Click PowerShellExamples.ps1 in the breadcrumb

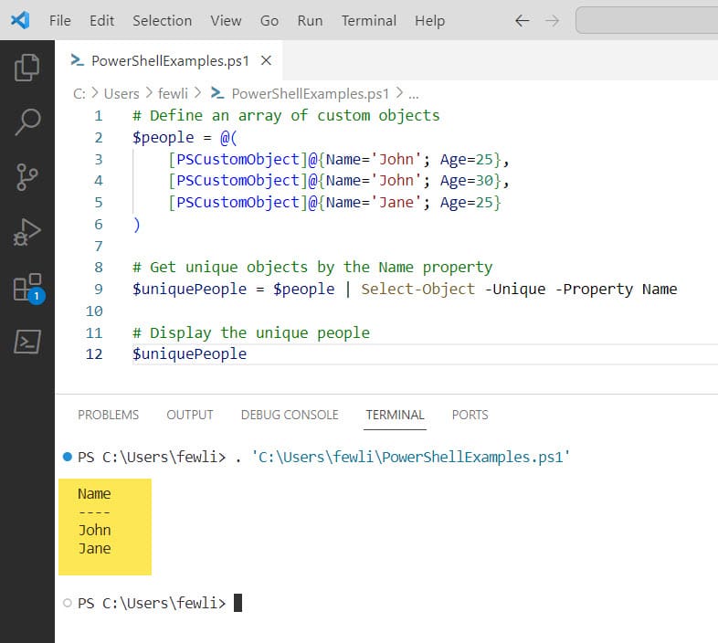(310, 94)
